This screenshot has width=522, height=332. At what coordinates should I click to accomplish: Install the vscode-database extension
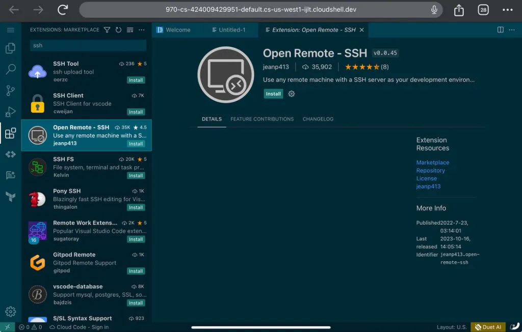click(x=136, y=303)
